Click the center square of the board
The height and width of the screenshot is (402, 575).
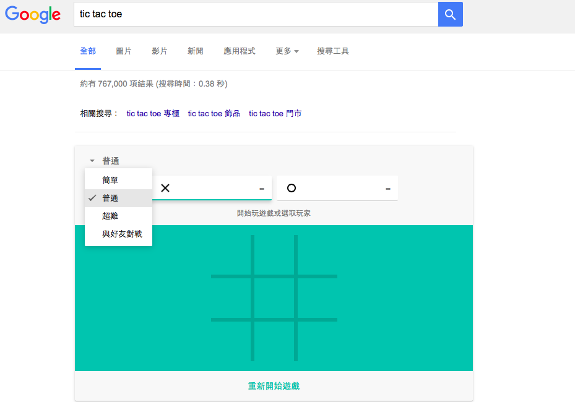point(274,297)
